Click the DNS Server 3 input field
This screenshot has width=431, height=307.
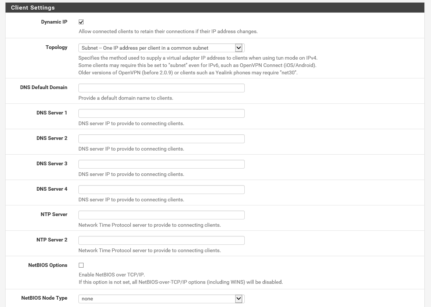pyautogui.click(x=161, y=164)
